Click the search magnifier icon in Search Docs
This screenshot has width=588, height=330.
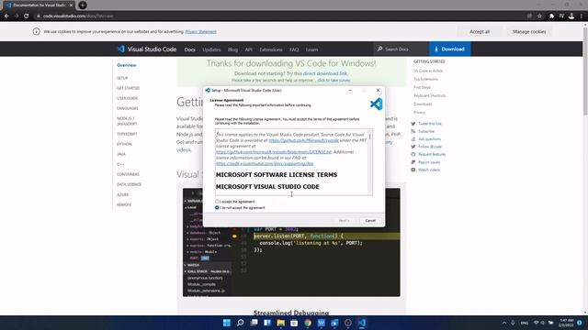click(x=379, y=49)
